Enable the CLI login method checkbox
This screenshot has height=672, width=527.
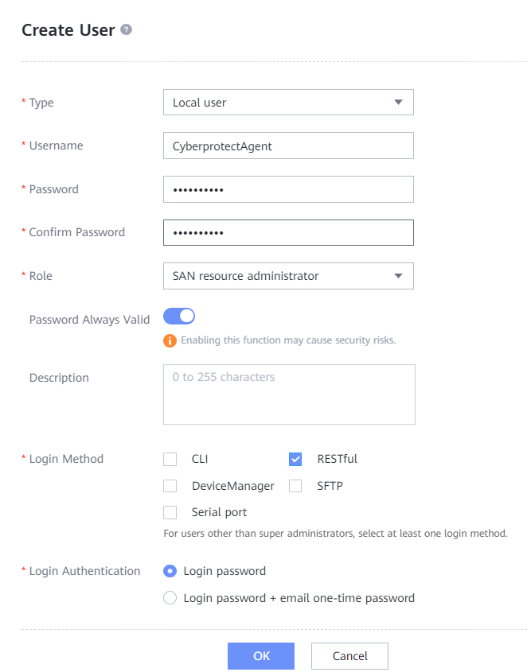[x=170, y=459]
